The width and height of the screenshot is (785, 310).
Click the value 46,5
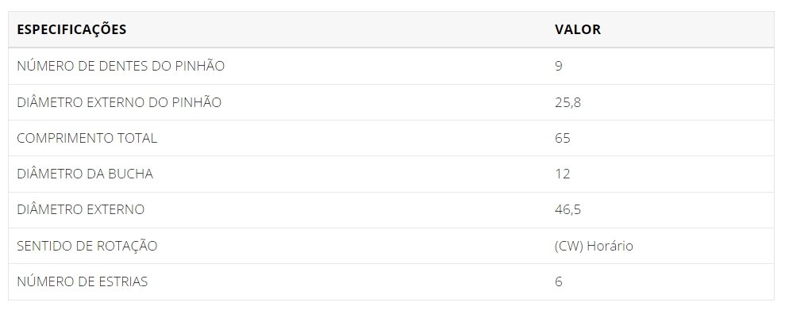(x=568, y=210)
